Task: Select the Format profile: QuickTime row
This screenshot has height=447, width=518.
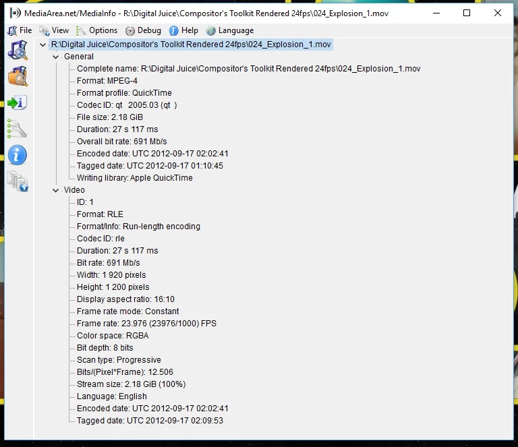Action: [124, 93]
